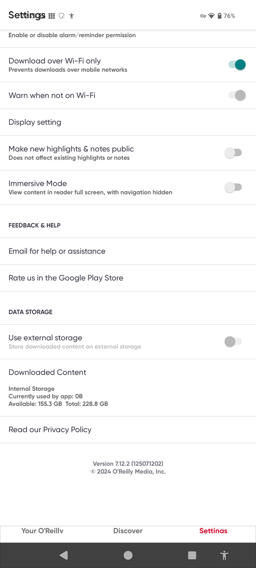
Task: Enable Make new highlights & notes public
Action: 233,152
